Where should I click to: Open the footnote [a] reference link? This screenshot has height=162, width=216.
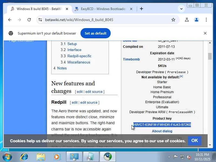(181, 76)
